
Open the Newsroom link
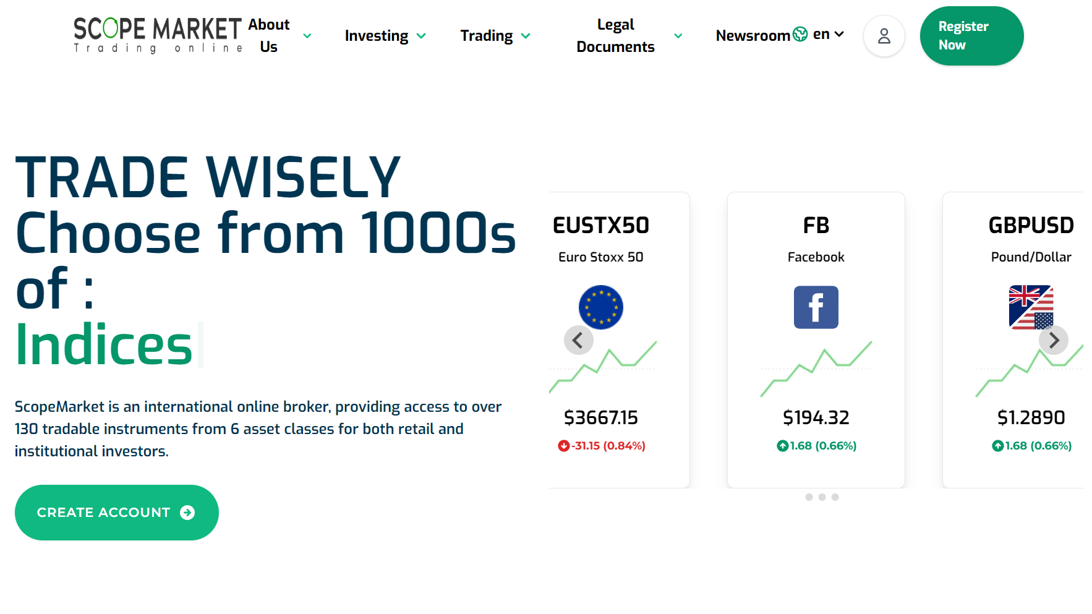coord(753,36)
